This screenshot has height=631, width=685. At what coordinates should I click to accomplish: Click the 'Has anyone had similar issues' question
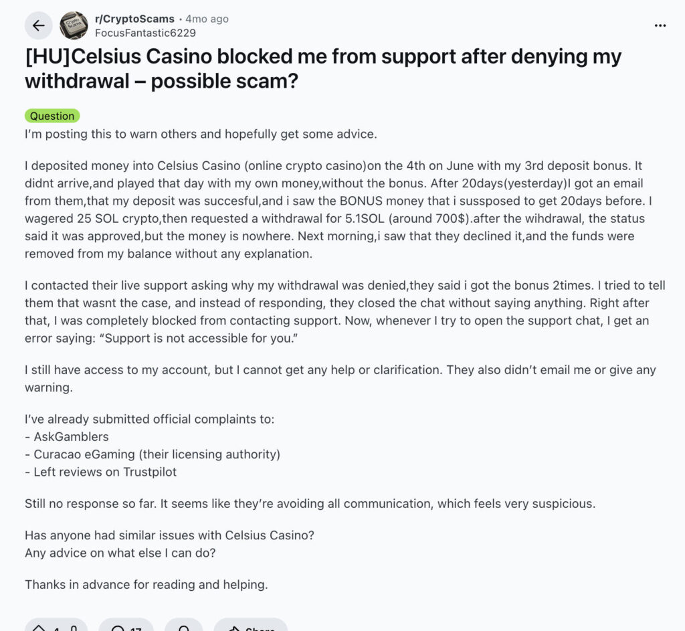pos(169,535)
